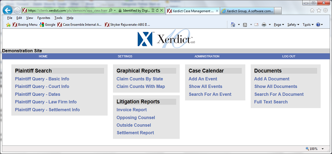The width and height of the screenshot is (332, 154).
Task: Click the command bar Home icon
Action: coord(233,25)
